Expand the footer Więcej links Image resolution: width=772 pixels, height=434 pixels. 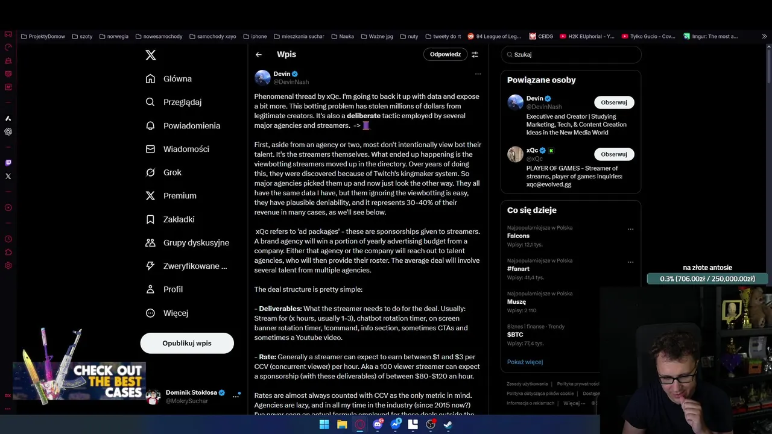[574, 403]
